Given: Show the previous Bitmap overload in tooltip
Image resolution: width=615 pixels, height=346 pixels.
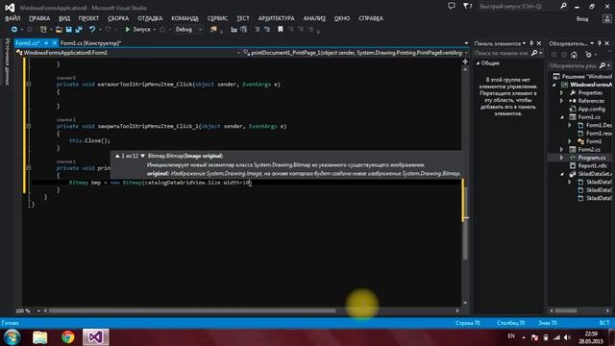Looking at the screenshot, I should (x=117, y=156).
